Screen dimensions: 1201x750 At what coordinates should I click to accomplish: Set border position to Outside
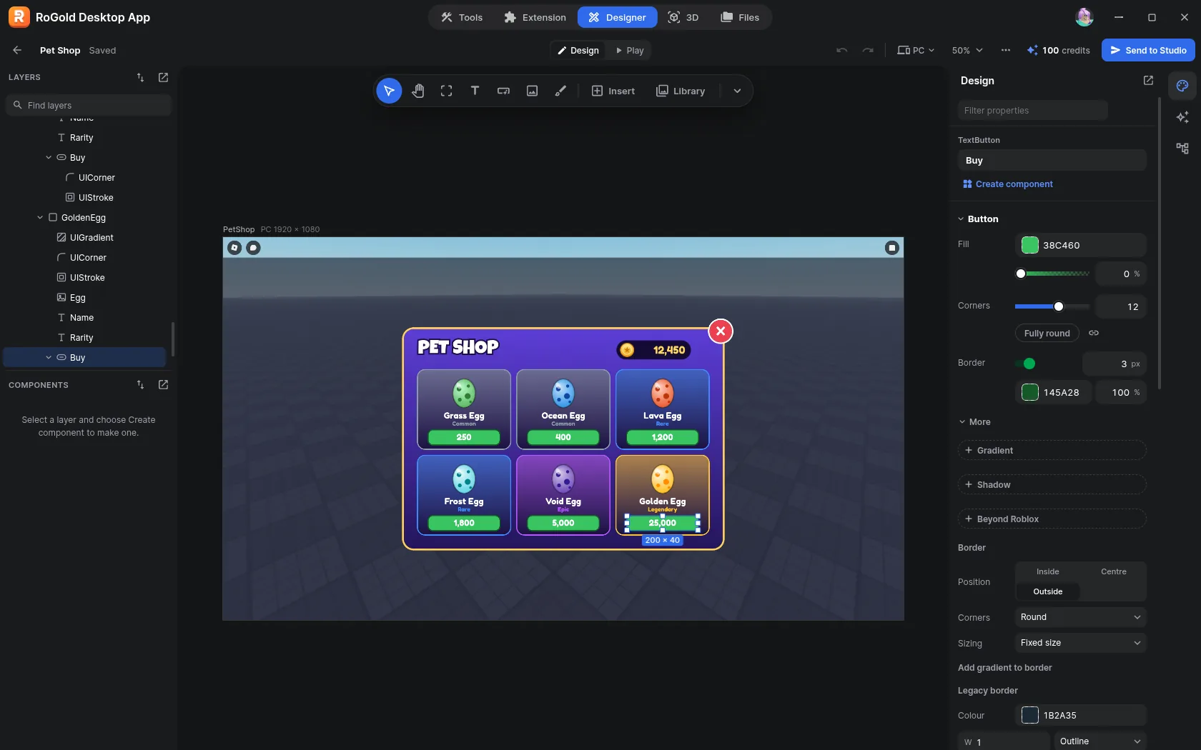click(x=1048, y=591)
